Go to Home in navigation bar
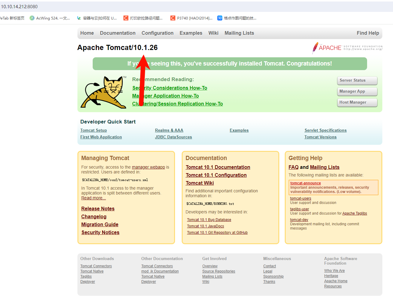The width and height of the screenshot is (393, 296). pyautogui.click(x=87, y=33)
